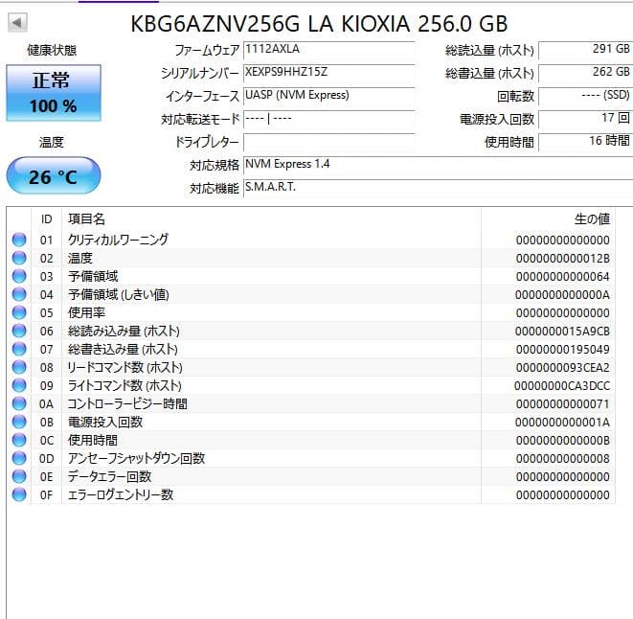This screenshot has height=619, width=633.
Task: Click raw value 000000000000A
Action: click(x=563, y=294)
